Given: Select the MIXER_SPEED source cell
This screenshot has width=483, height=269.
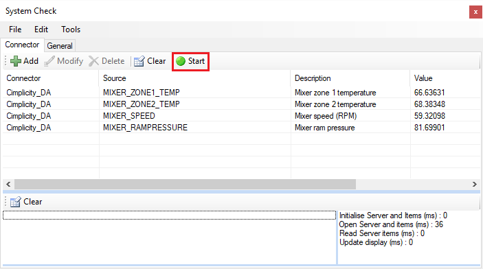Looking at the screenshot, I should [129, 116].
